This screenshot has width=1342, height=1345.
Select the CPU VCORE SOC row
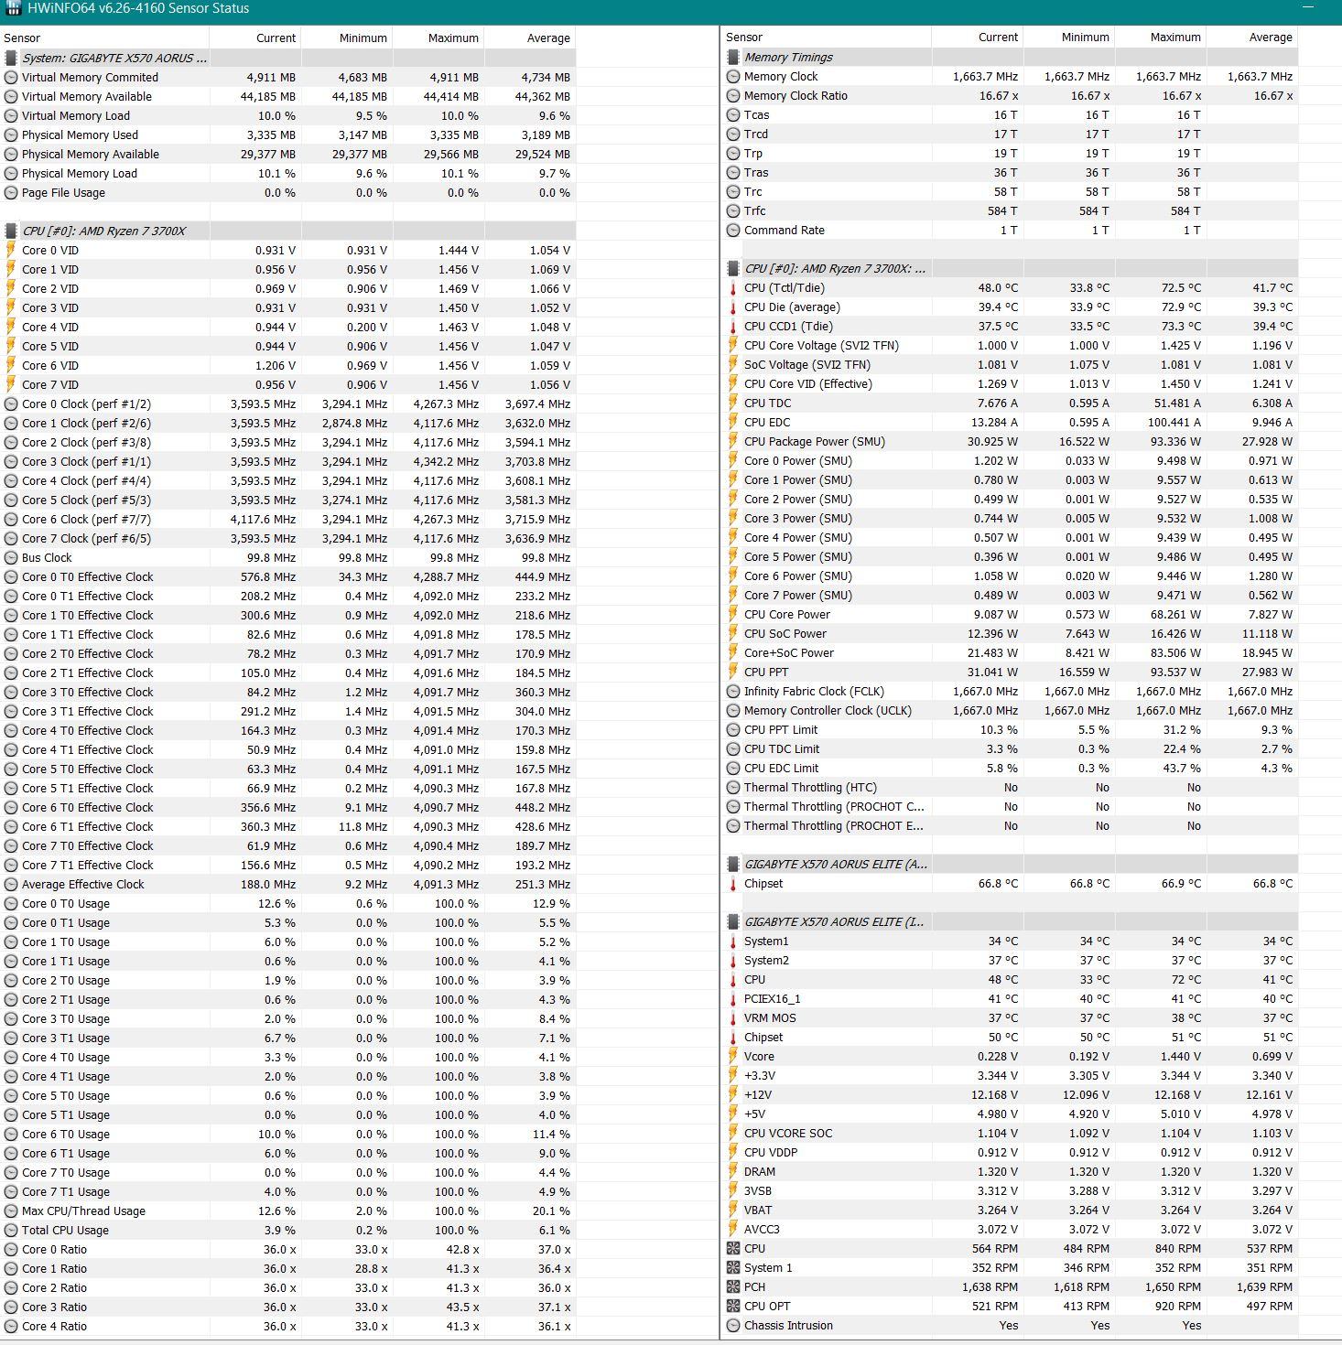1010,1133
